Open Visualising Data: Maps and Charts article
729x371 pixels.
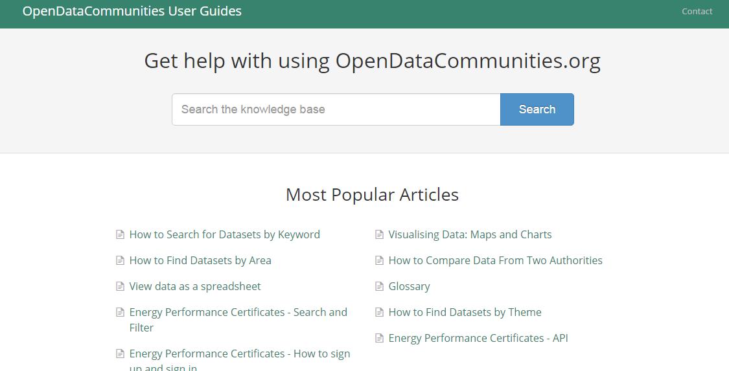coord(470,234)
